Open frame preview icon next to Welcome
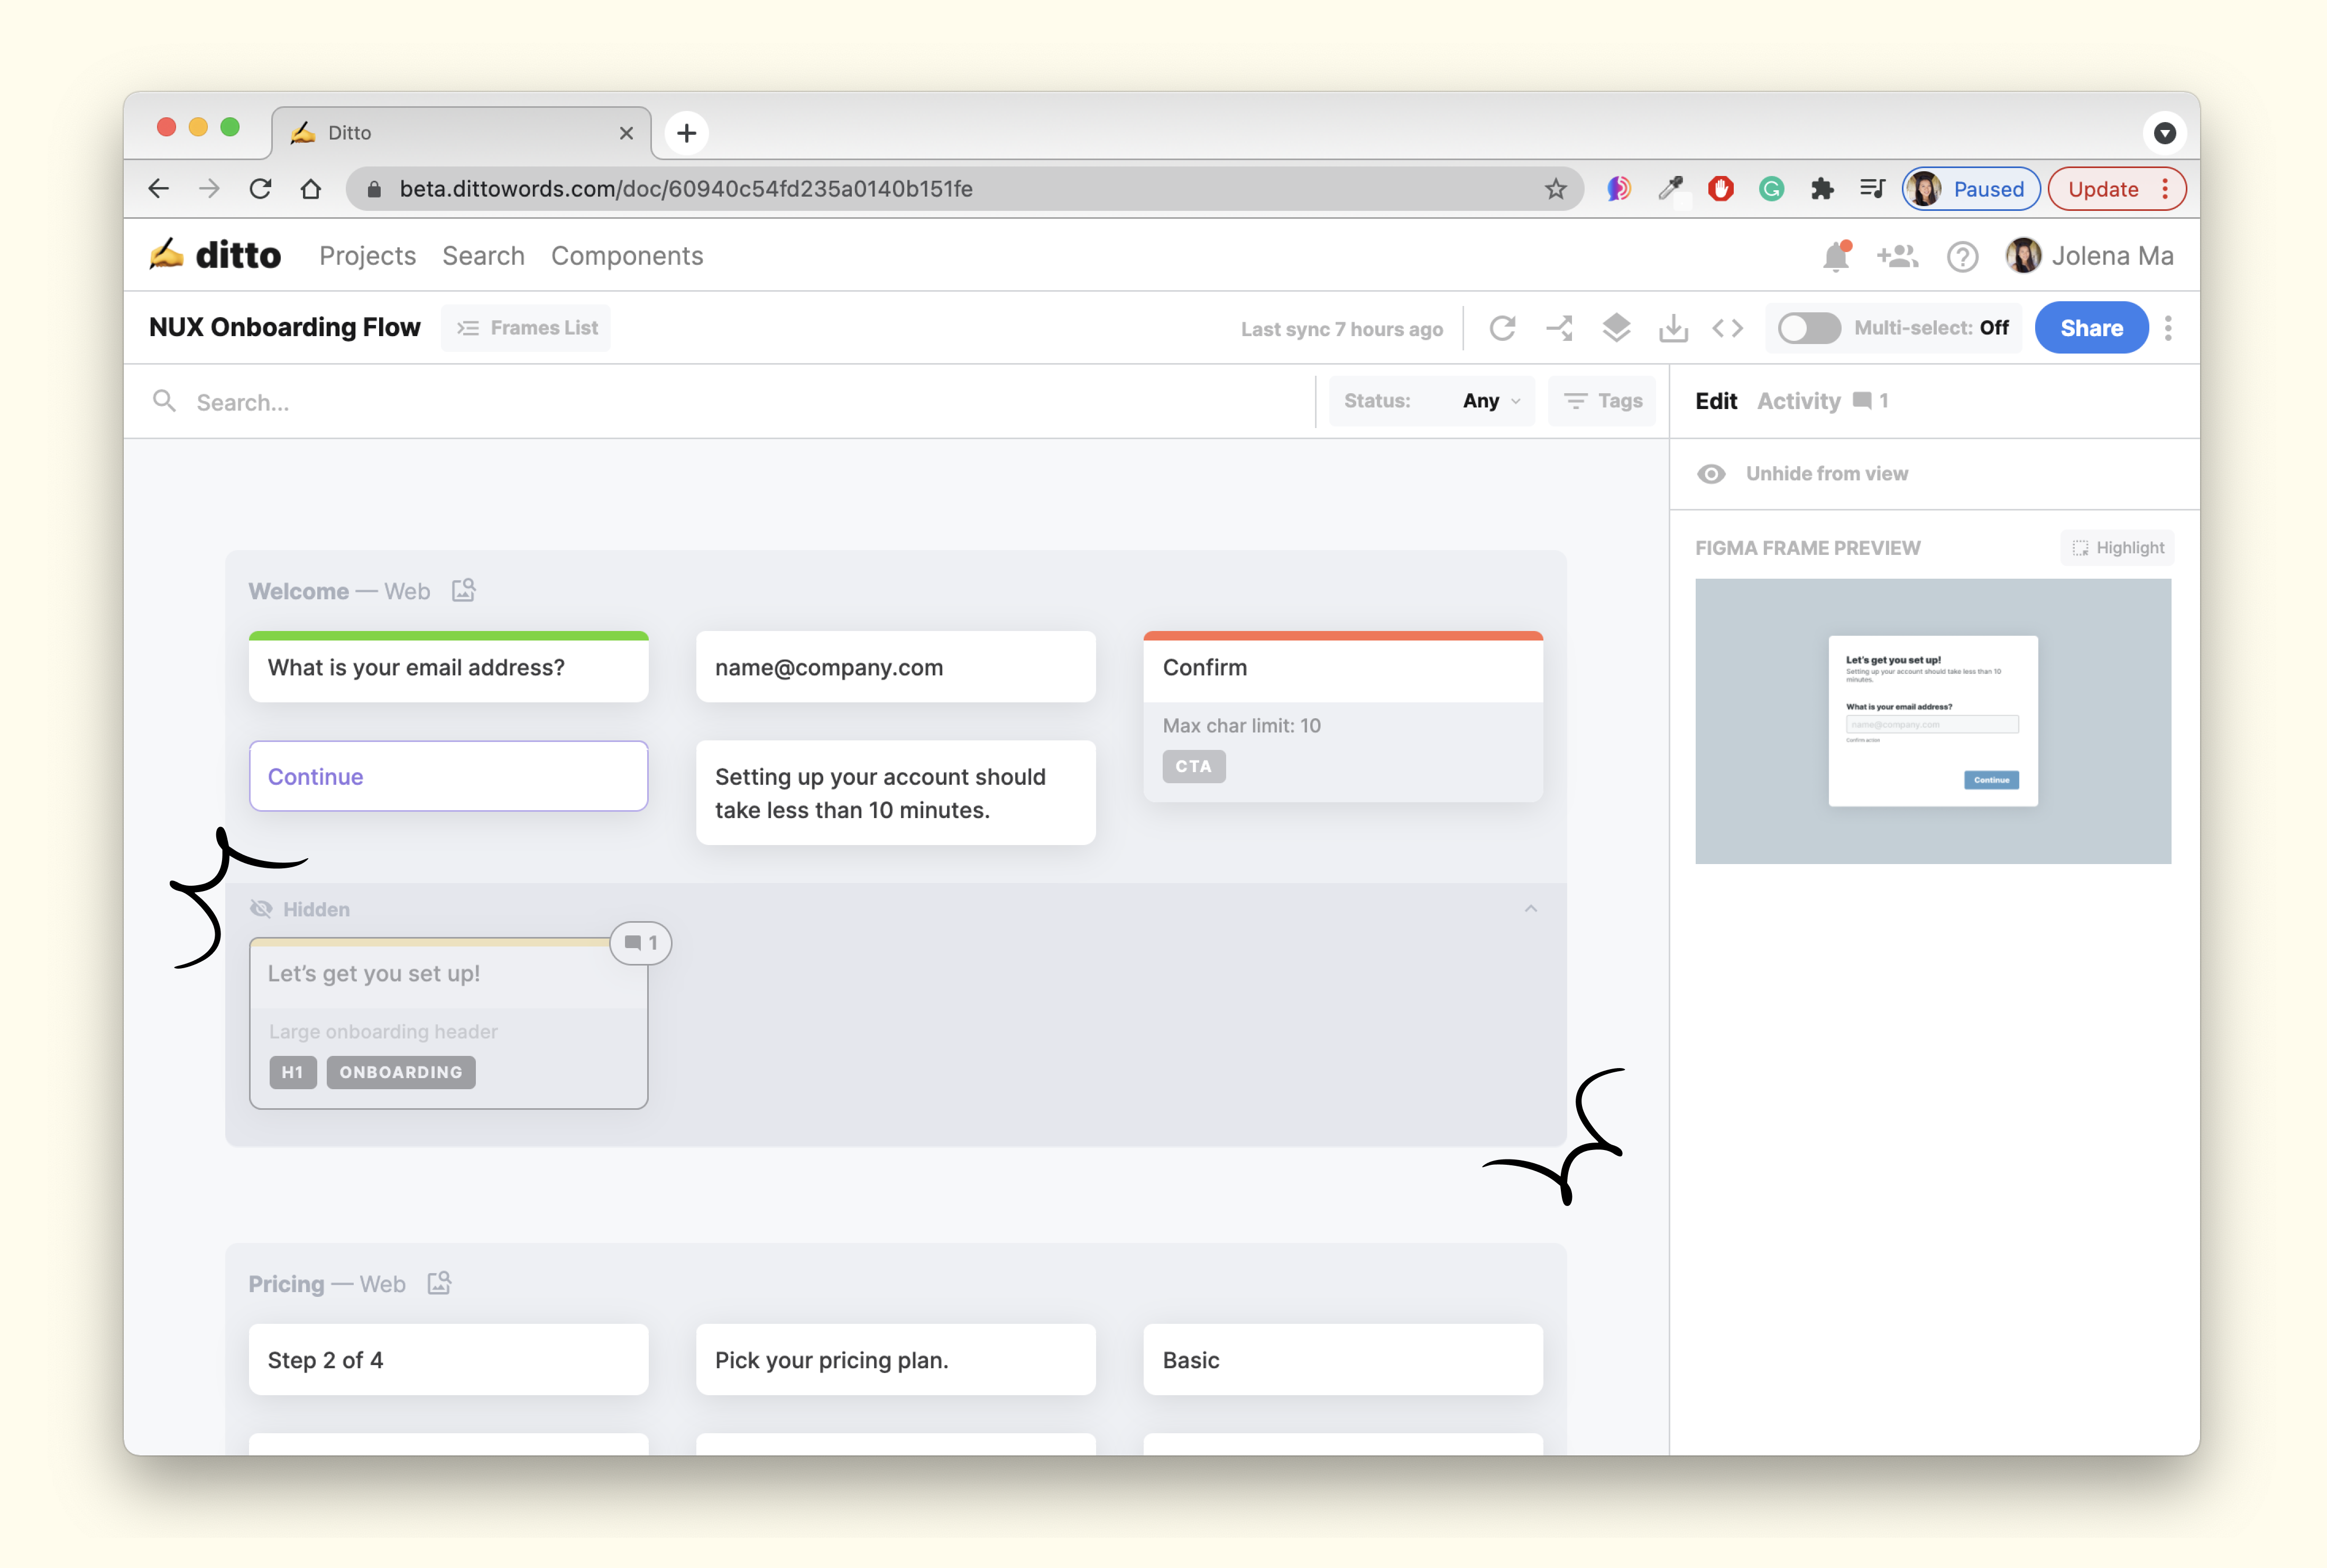 click(x=463, y=591)
